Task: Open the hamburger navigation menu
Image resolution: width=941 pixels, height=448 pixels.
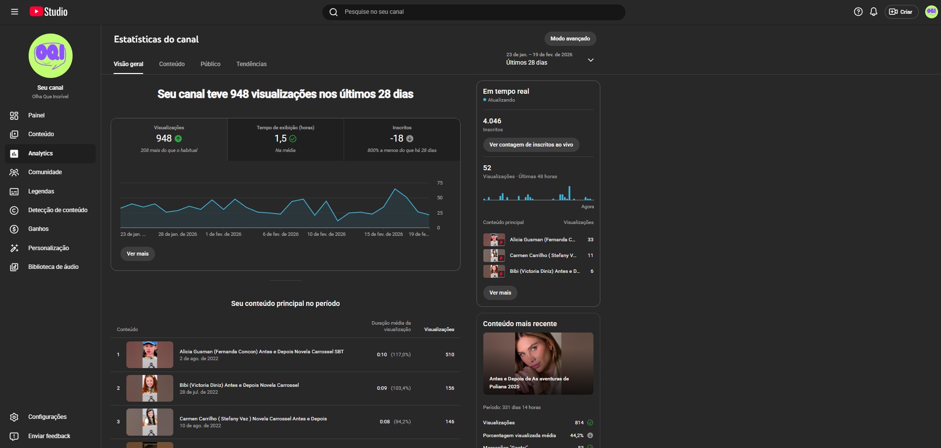Action: pos(15,12)
